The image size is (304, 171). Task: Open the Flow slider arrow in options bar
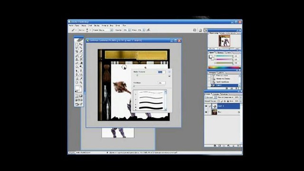[144, 30]
